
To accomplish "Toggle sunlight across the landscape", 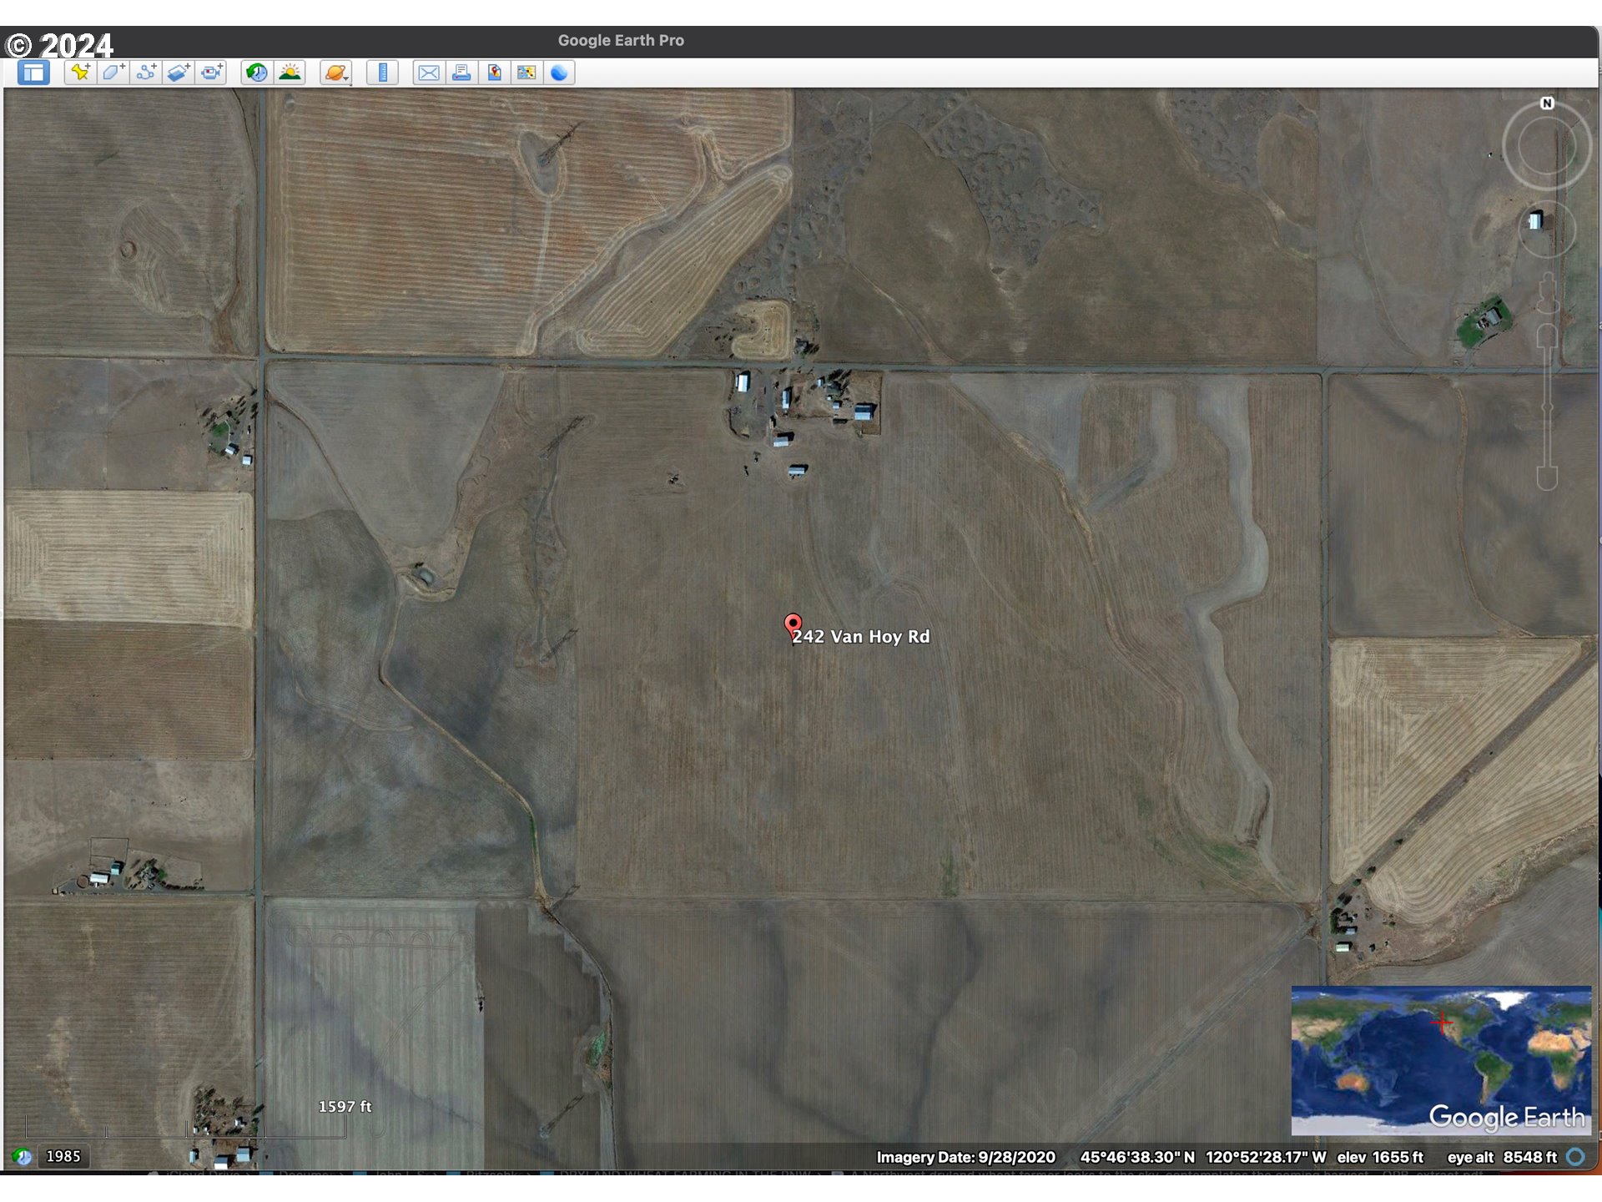I will 290,73.
